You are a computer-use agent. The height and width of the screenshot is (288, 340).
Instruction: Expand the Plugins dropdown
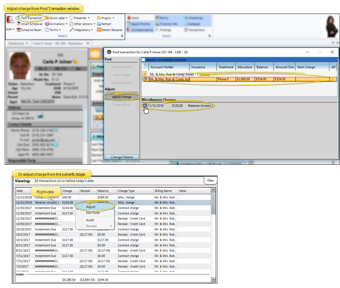[x=113, y=18]
